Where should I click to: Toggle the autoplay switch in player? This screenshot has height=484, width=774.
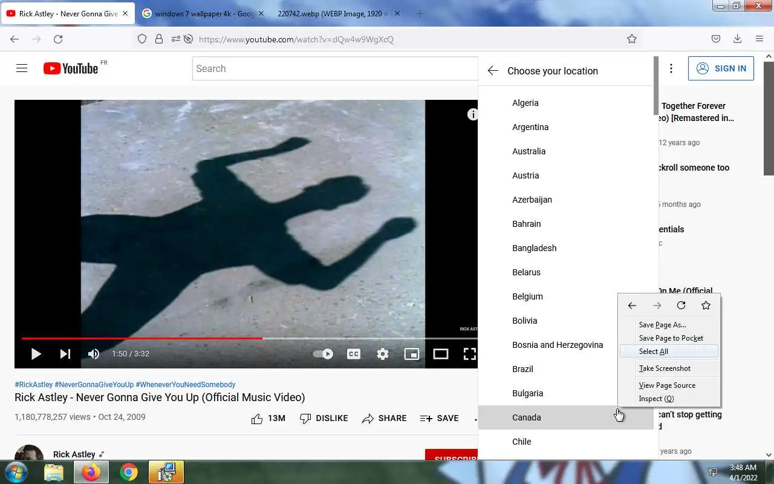click(x=323, y=354)
